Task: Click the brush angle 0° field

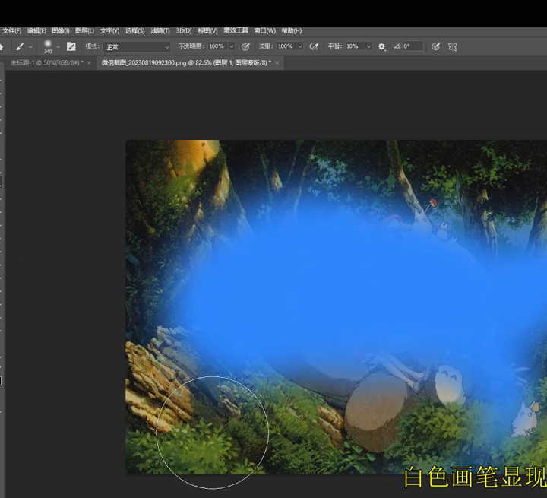Action: [x=413, y=46]
